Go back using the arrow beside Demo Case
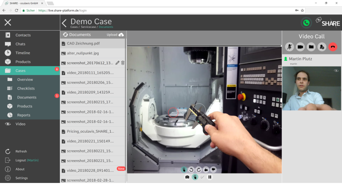This screenshot has width=342, height=192. click(64, 23)
